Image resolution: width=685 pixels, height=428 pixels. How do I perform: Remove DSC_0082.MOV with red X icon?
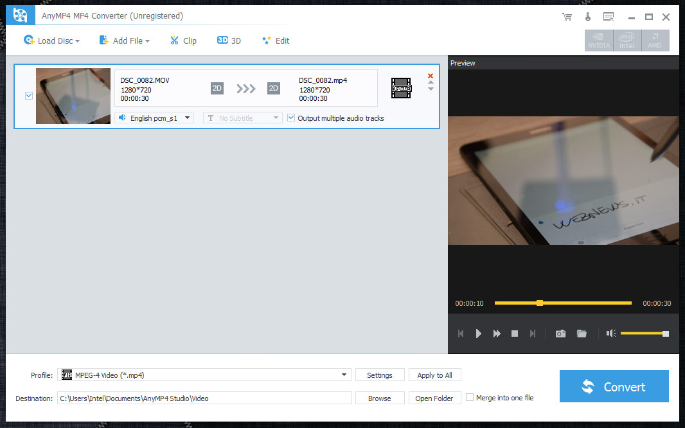pyautogui.click(x=431, y=75)
